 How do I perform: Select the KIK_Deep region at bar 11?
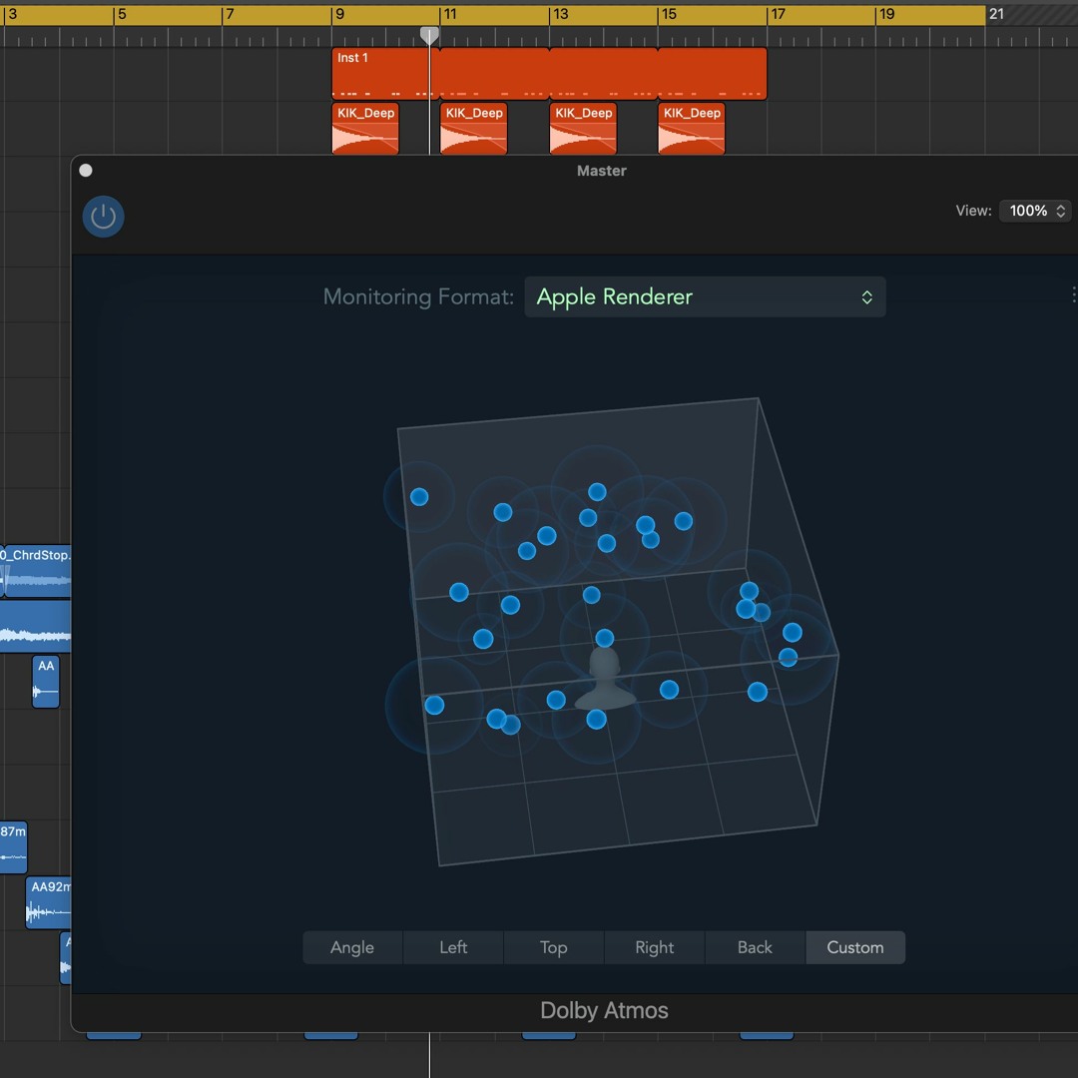pos(474,129)
